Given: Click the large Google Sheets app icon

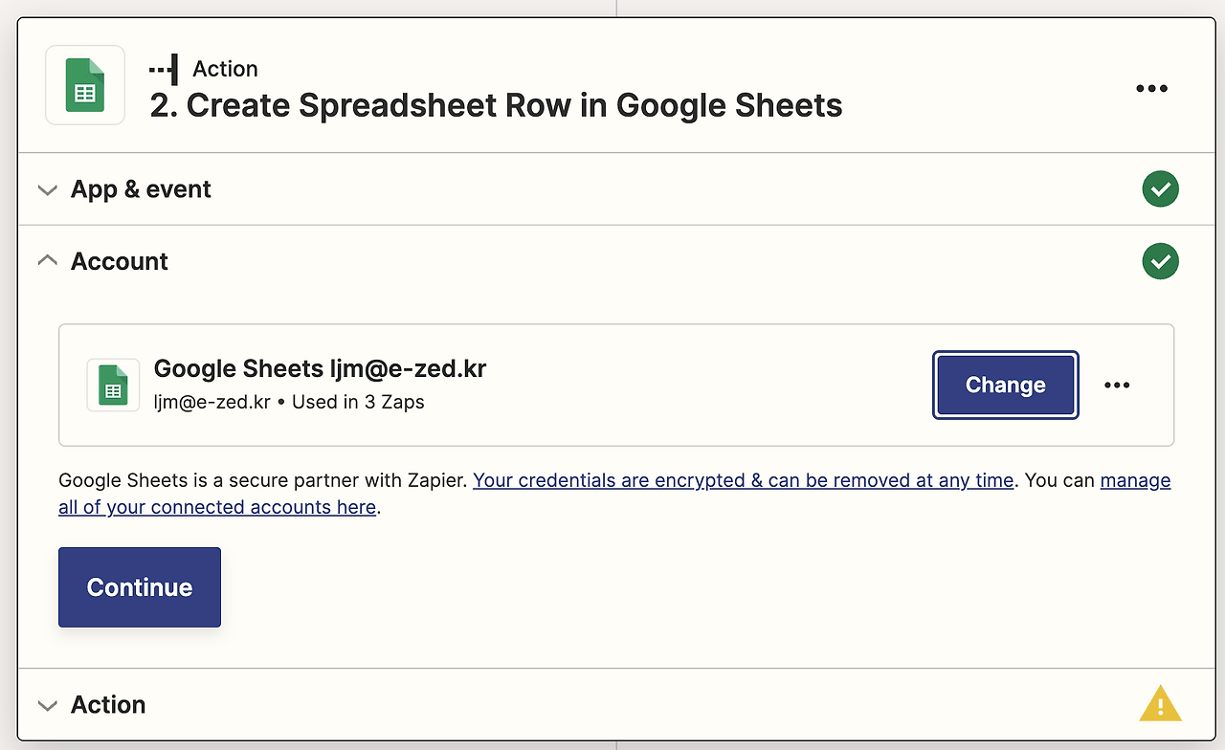Looking at the screenshot, I should click(85, 85).
